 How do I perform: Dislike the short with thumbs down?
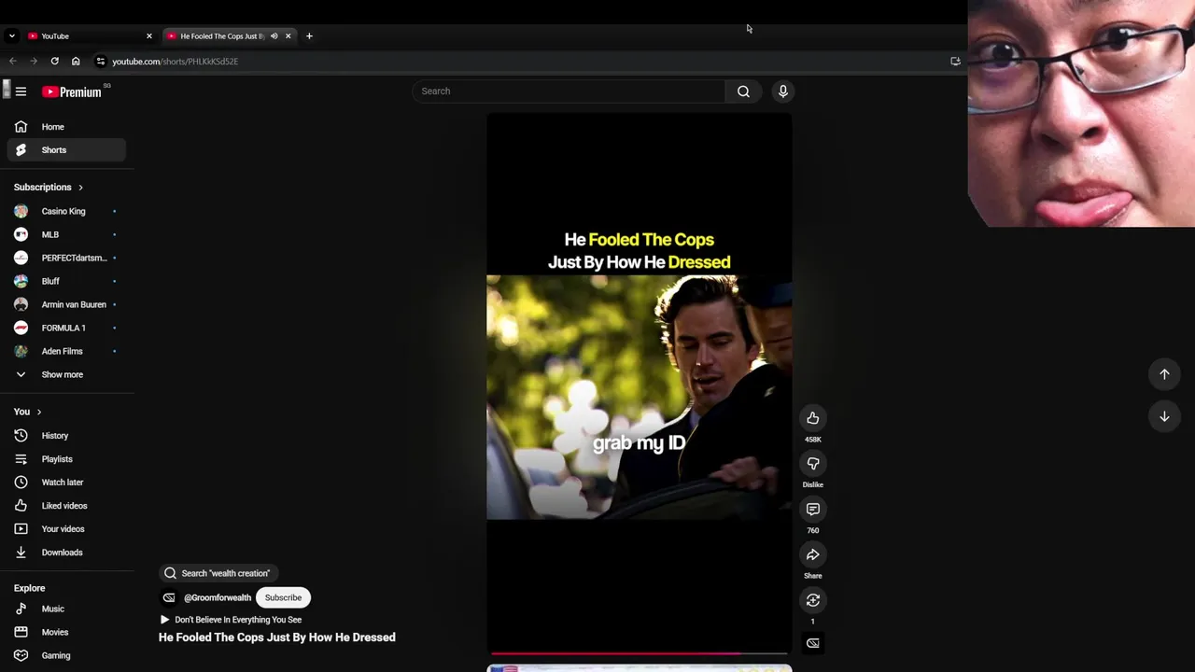813,464
